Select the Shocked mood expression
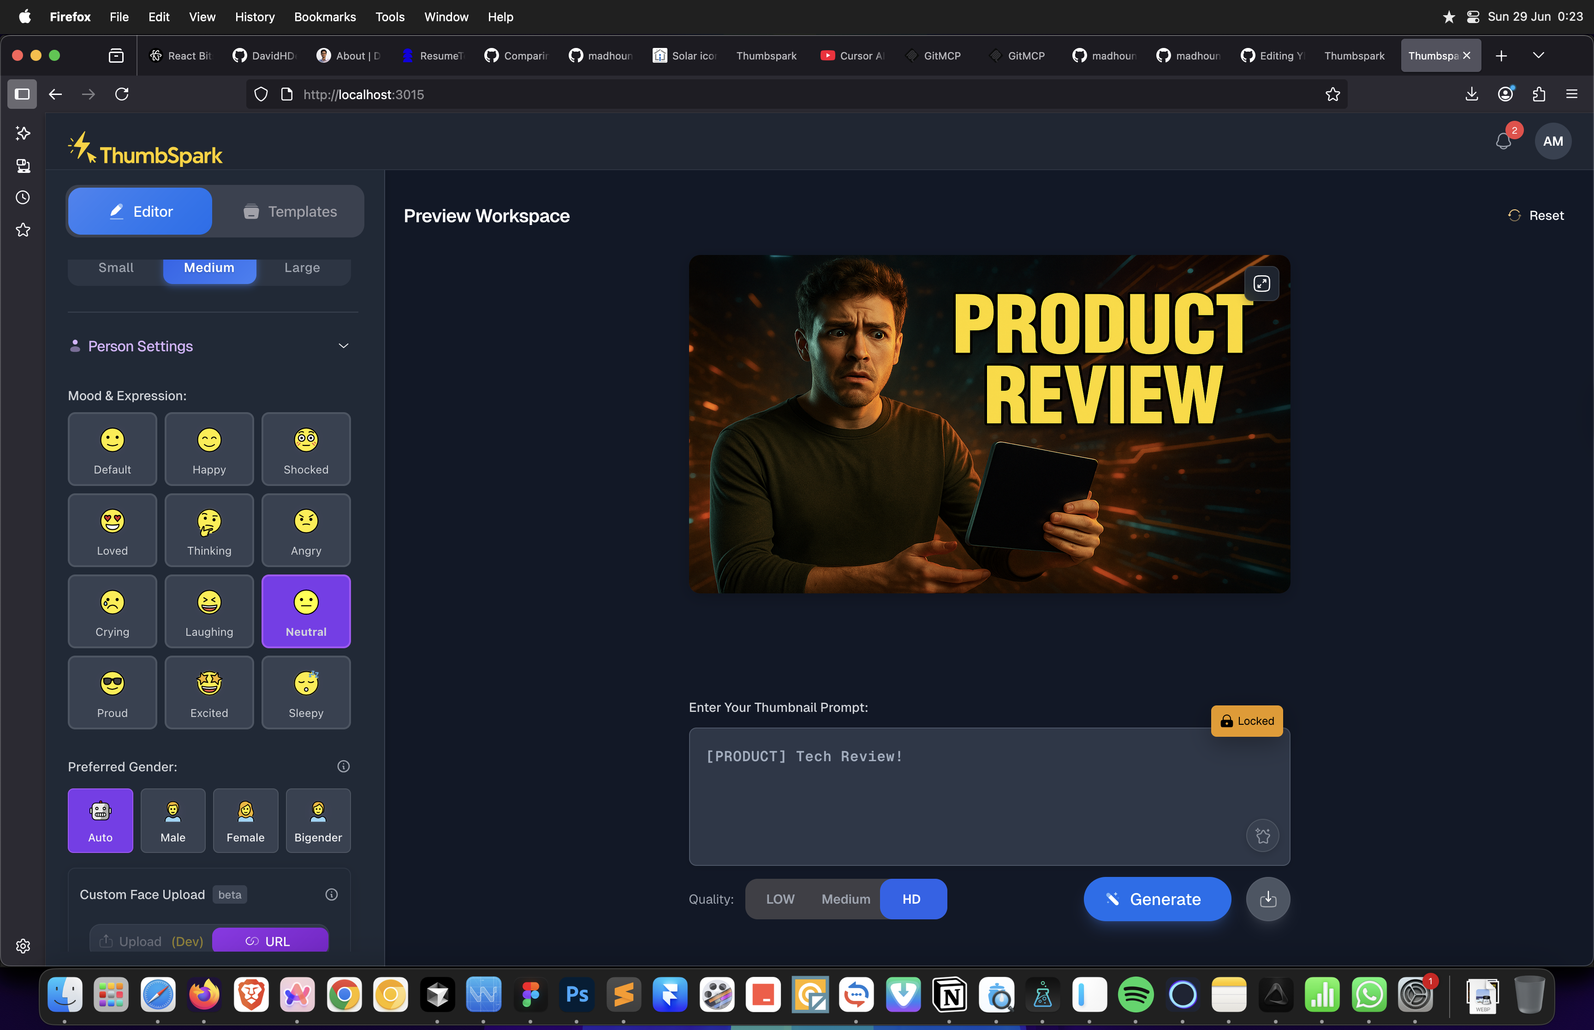This screenshot has height=1030, width=1594. 306,449
